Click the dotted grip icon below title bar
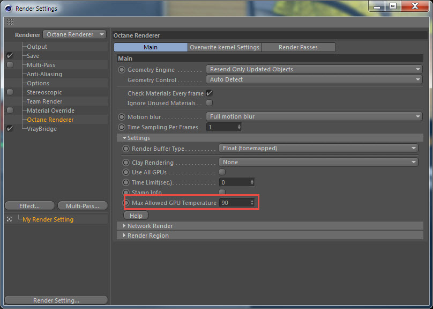The width and height of the screenshot is (433, 309). (x=10, y=22)
